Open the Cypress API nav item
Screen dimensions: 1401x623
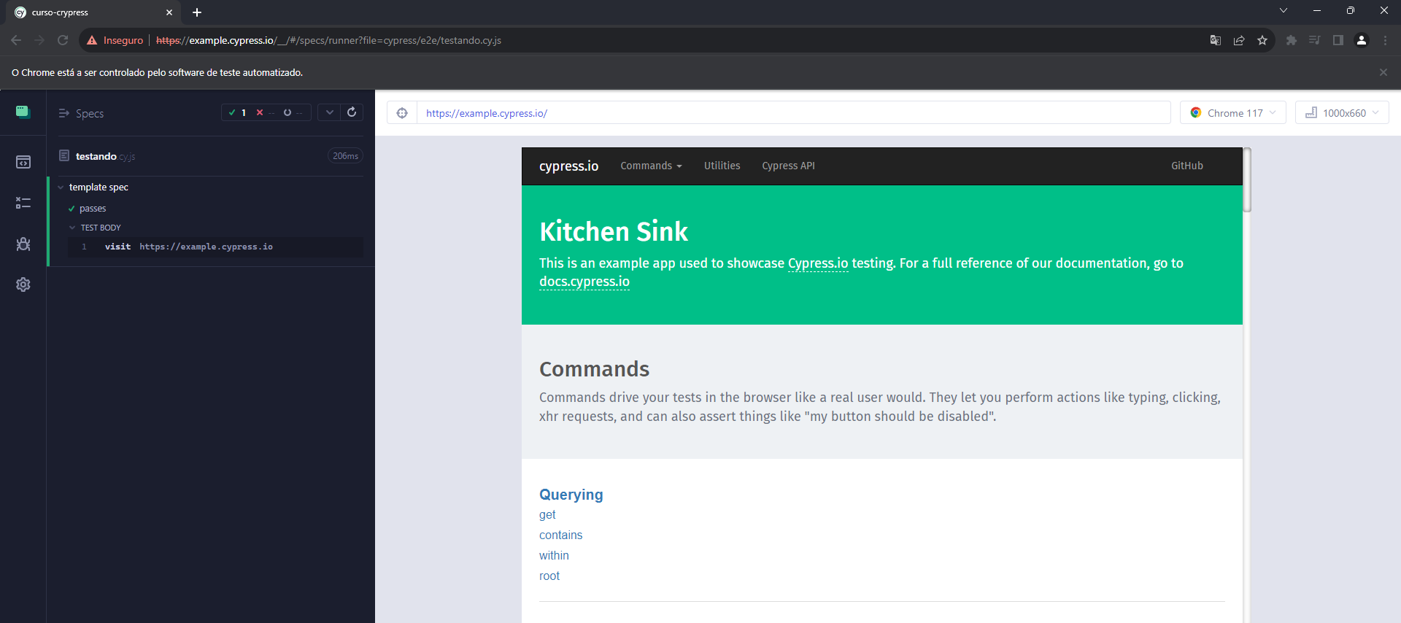click(788, 166)
